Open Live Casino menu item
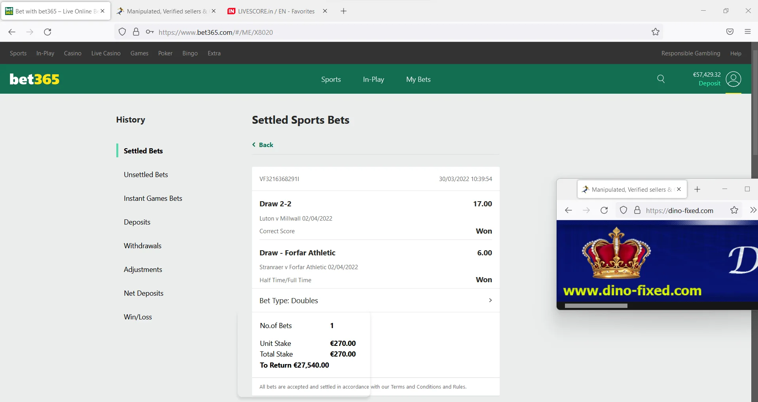 coord(106,53)
